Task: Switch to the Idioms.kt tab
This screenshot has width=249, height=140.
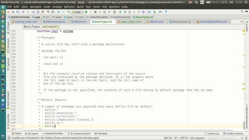Action: (80, 22)
